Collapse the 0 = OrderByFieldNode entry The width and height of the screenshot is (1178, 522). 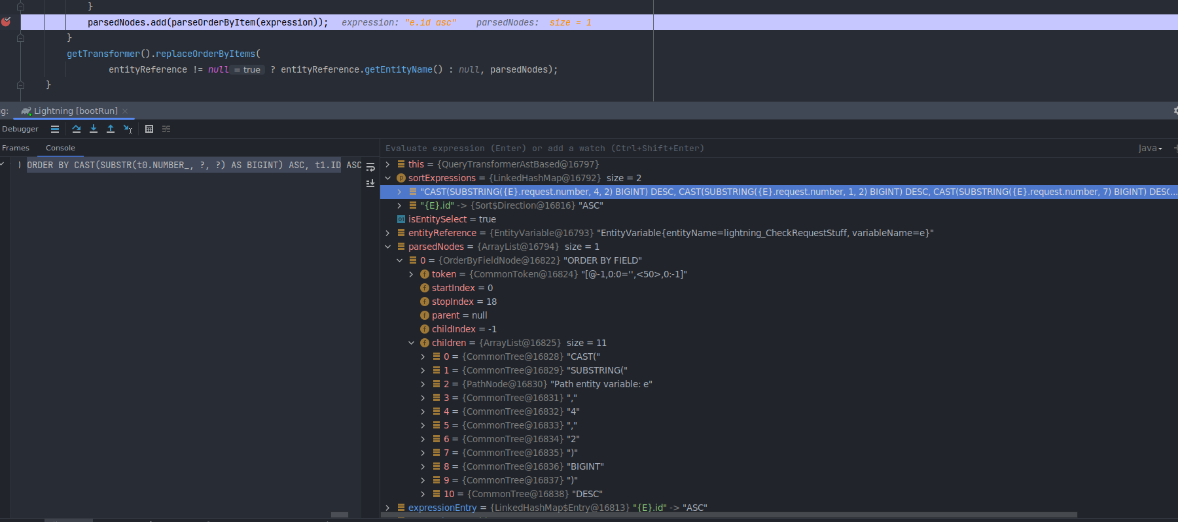(399, 260)
